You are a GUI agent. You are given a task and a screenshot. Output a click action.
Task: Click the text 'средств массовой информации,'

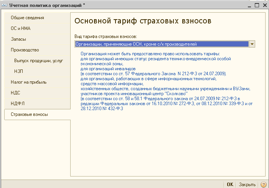click(112, 84)
